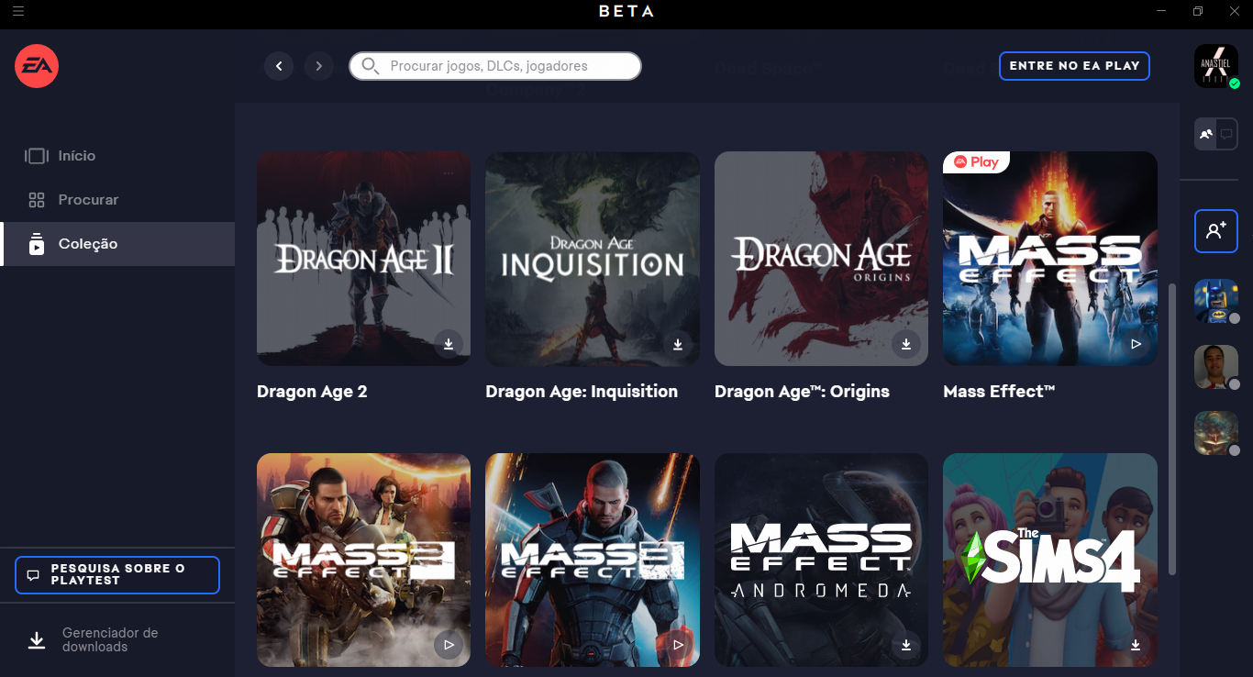Click Pesquisa sobre o Playtest button
Viewport: 1253px width, 677px height.
click(x=117, y=575)
